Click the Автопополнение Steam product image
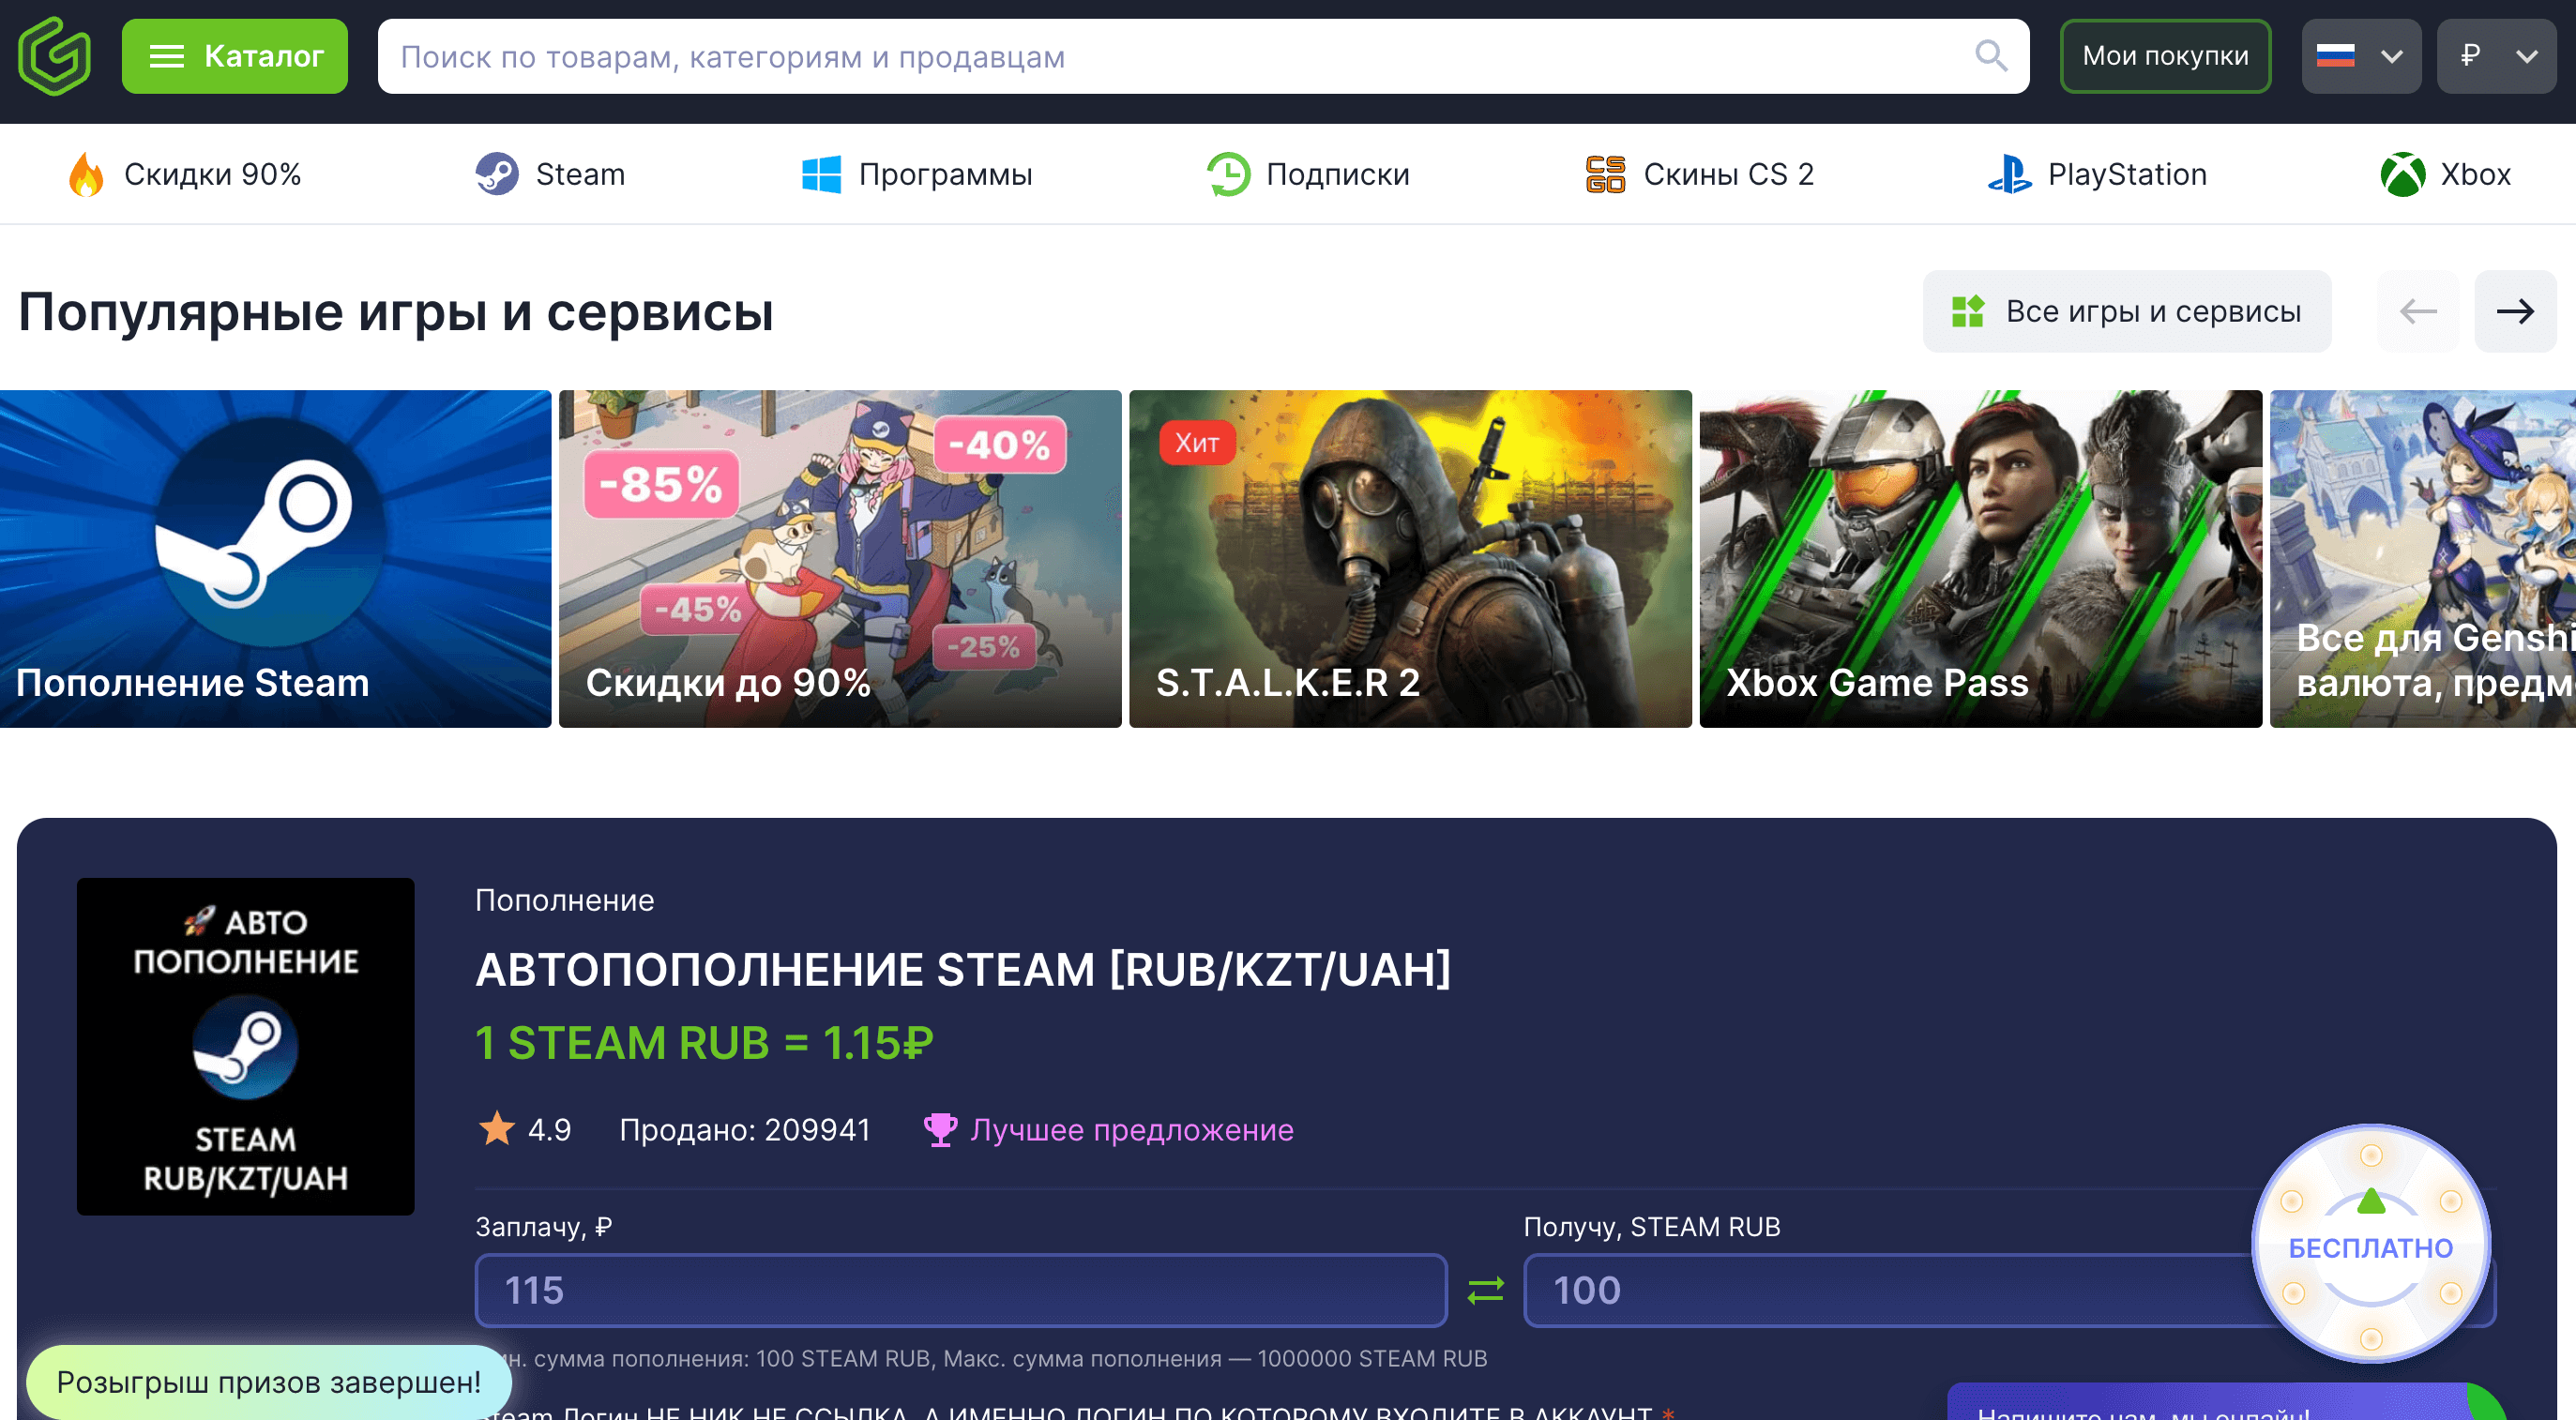 [246, 1047]
